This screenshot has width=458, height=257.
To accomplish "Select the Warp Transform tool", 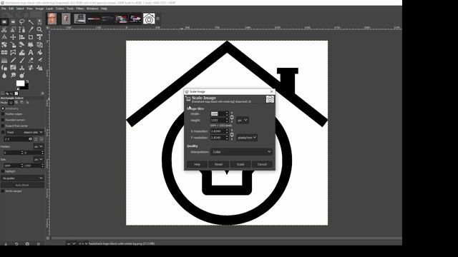I will tap(22, 53).
